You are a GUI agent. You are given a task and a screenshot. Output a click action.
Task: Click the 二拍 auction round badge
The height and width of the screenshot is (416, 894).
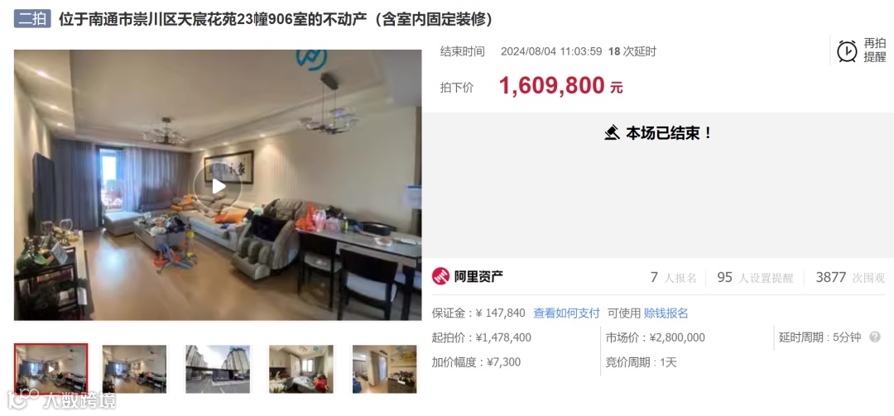point(32,19)
